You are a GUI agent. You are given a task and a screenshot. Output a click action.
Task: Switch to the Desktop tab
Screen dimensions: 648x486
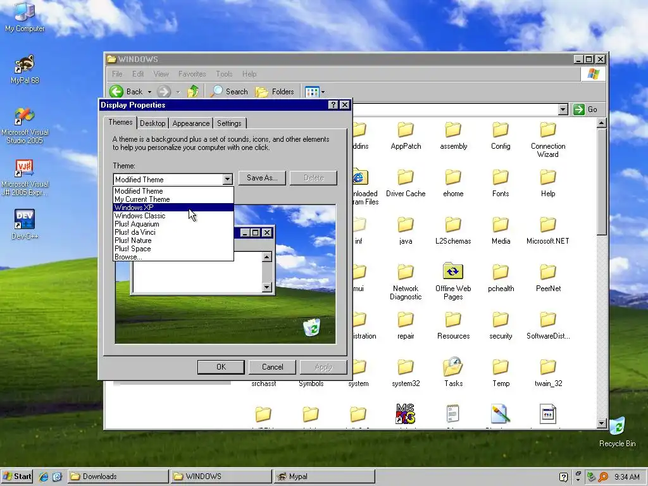coord(153,123)
